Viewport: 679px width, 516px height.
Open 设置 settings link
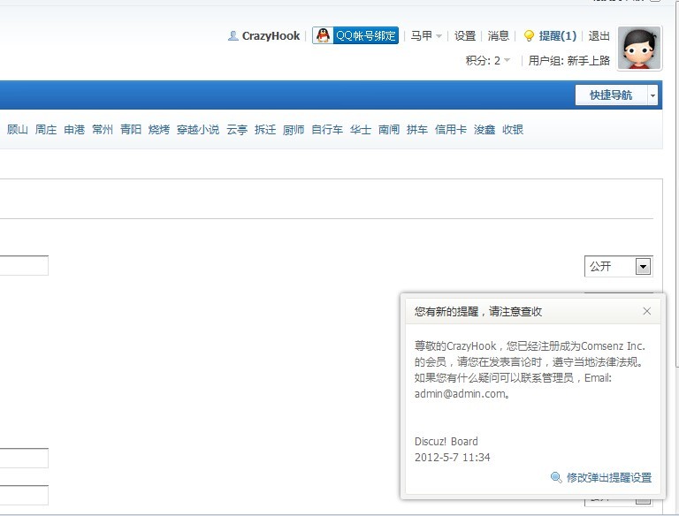coord(465,36)
